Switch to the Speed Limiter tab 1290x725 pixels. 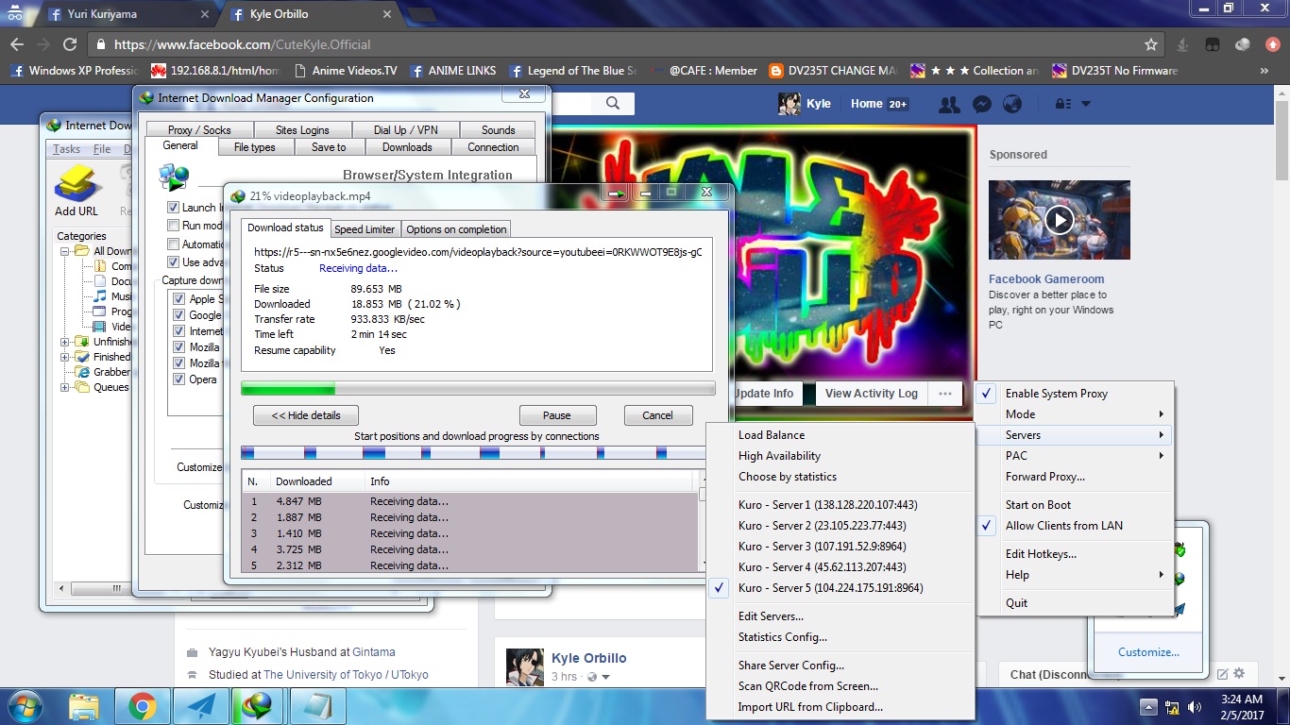point(365,229)
